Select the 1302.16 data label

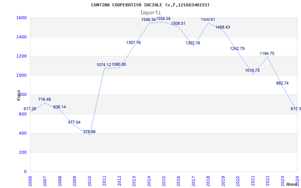pyautogui.click(x=193, y=43)
